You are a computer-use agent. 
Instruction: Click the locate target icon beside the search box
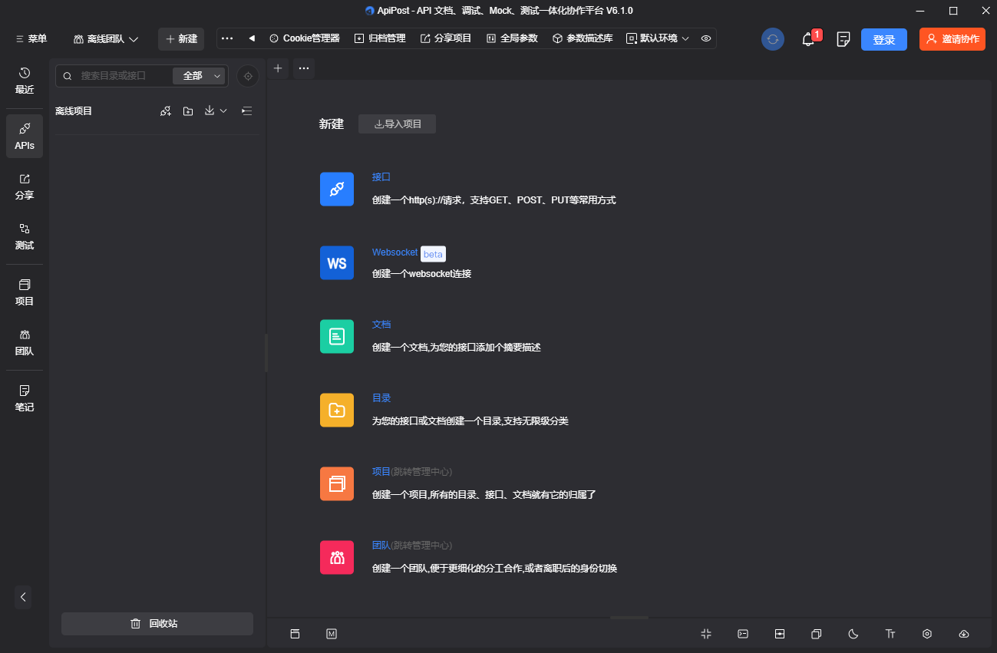click(247, 76)
